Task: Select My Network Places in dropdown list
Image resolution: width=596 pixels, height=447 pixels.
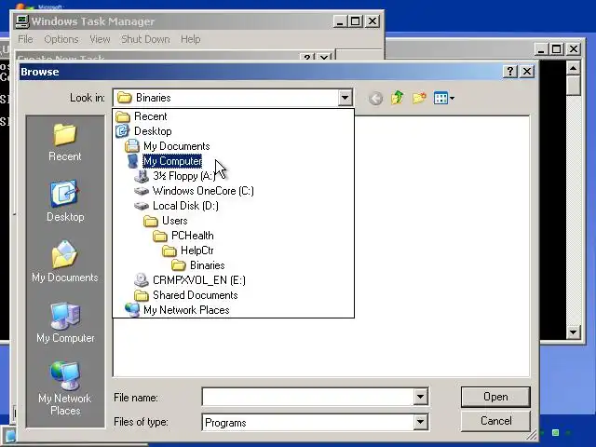Action: [x=186, y=310]
